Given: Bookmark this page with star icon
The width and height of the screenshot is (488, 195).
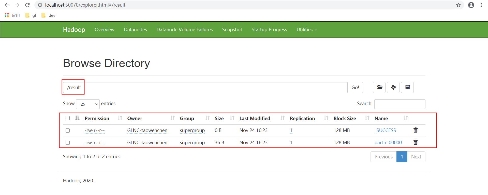Looking at the screenshot, I should [458, 5].
